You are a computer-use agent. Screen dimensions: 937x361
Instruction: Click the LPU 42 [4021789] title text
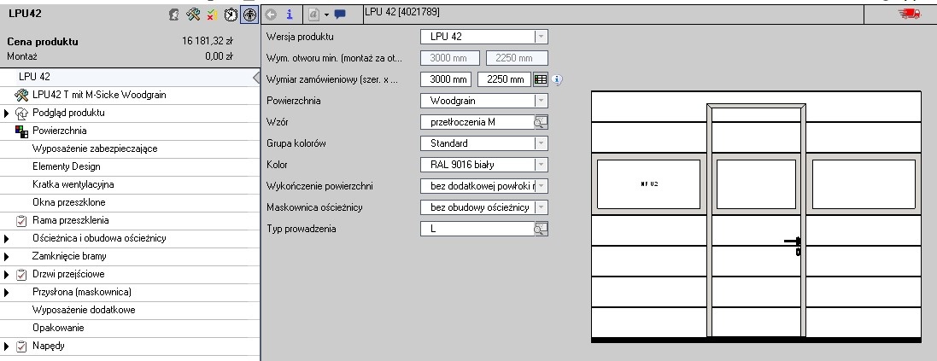point(402,11)
